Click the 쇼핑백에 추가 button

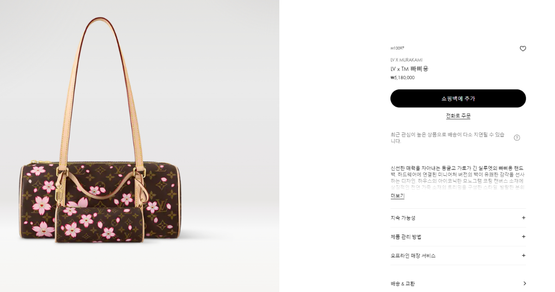pyautogui.click(x=458, y=99)
